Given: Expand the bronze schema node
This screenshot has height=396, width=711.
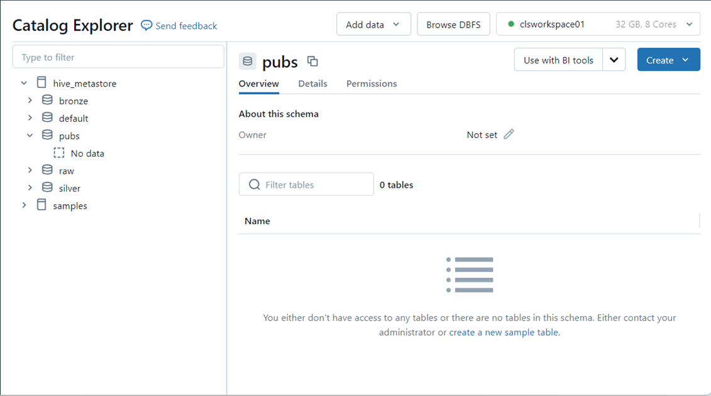Looking at the screenshot, I should pyautogui.click(x=30, y=100).
